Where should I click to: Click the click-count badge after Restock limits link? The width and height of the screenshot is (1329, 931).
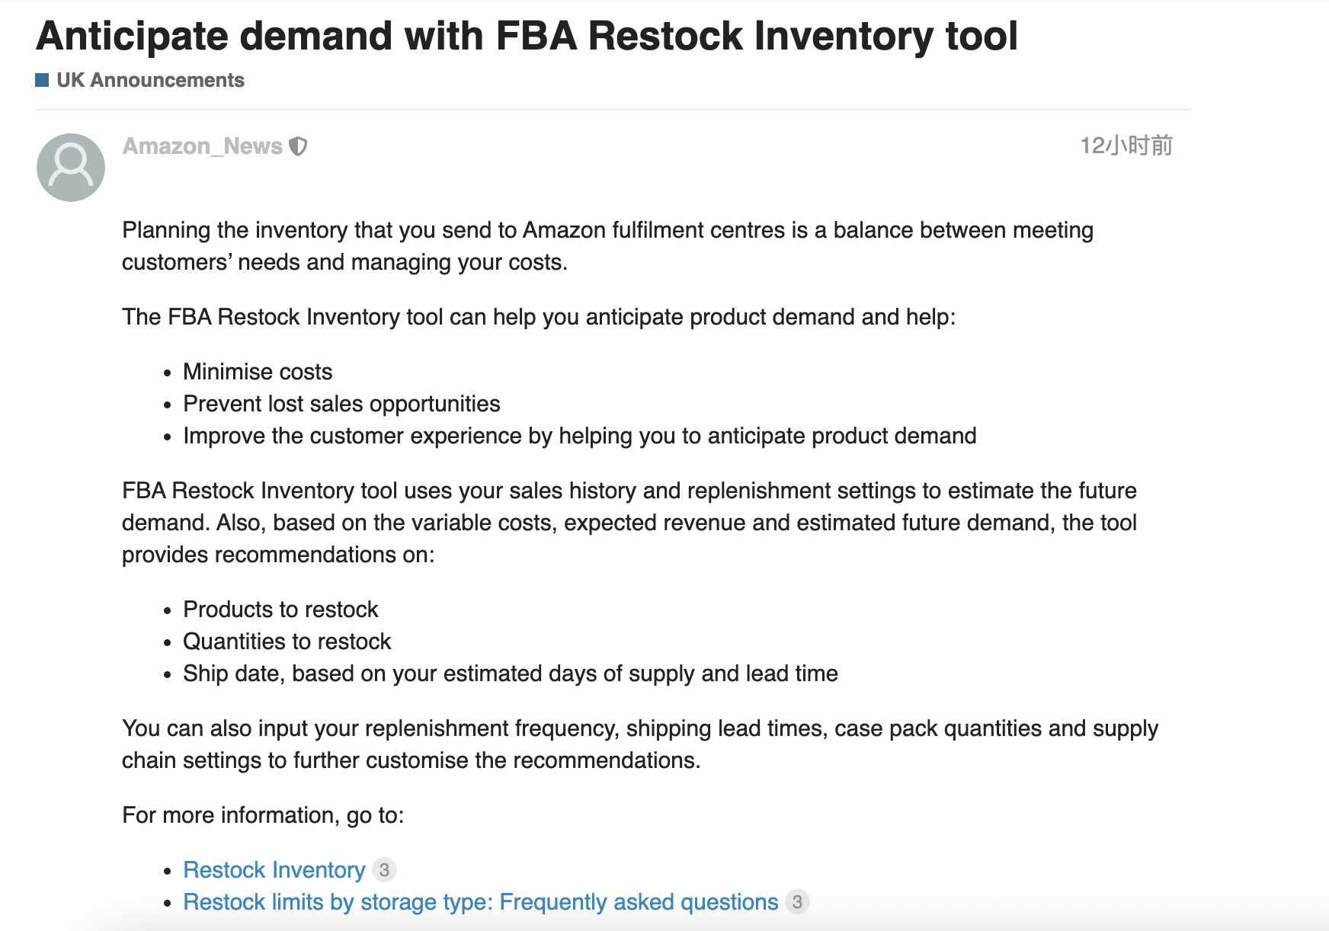797,901
